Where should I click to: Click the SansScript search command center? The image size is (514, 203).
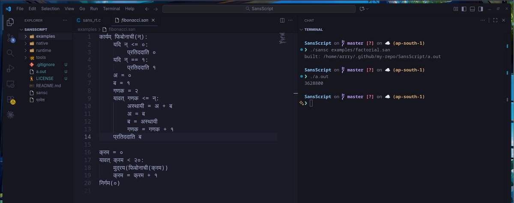pyautogui.click(x=259, y=9)
